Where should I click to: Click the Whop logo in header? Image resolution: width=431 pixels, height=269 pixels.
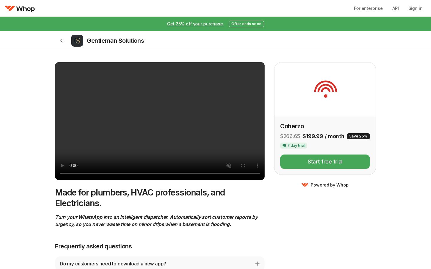[x=20, y=8]
